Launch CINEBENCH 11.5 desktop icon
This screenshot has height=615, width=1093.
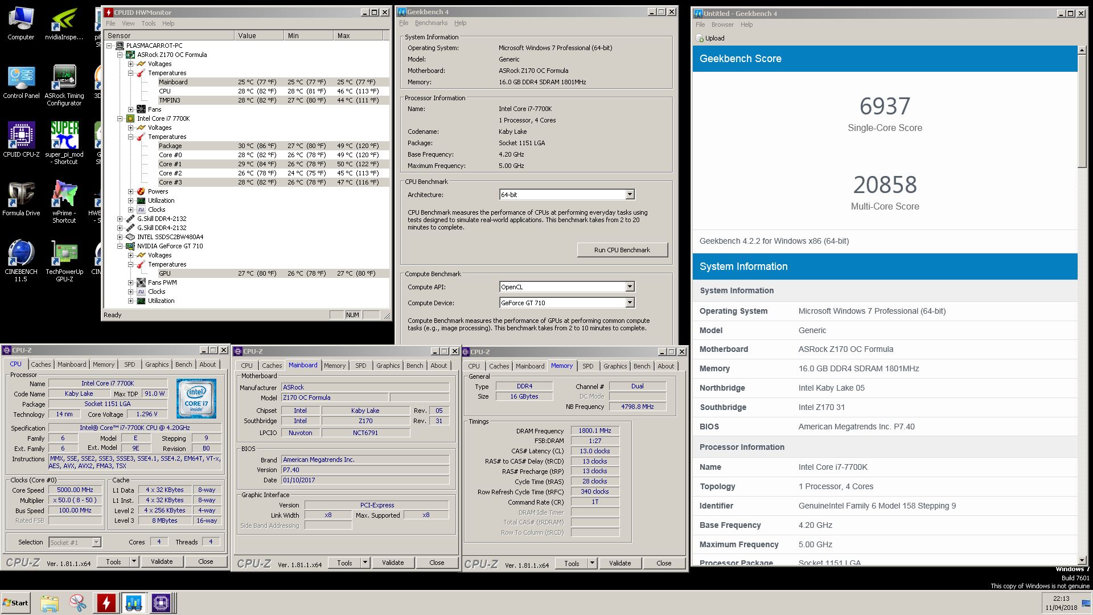[x=21, y=261]
